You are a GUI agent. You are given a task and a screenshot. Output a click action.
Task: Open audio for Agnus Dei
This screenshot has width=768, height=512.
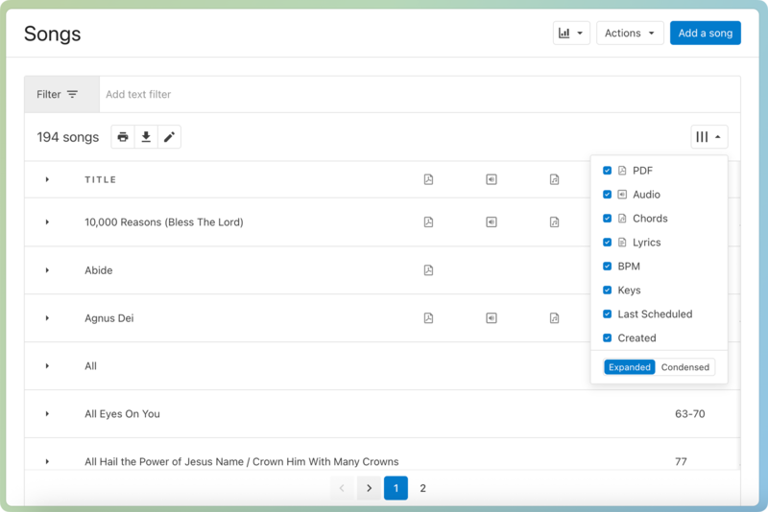[492, 318]
